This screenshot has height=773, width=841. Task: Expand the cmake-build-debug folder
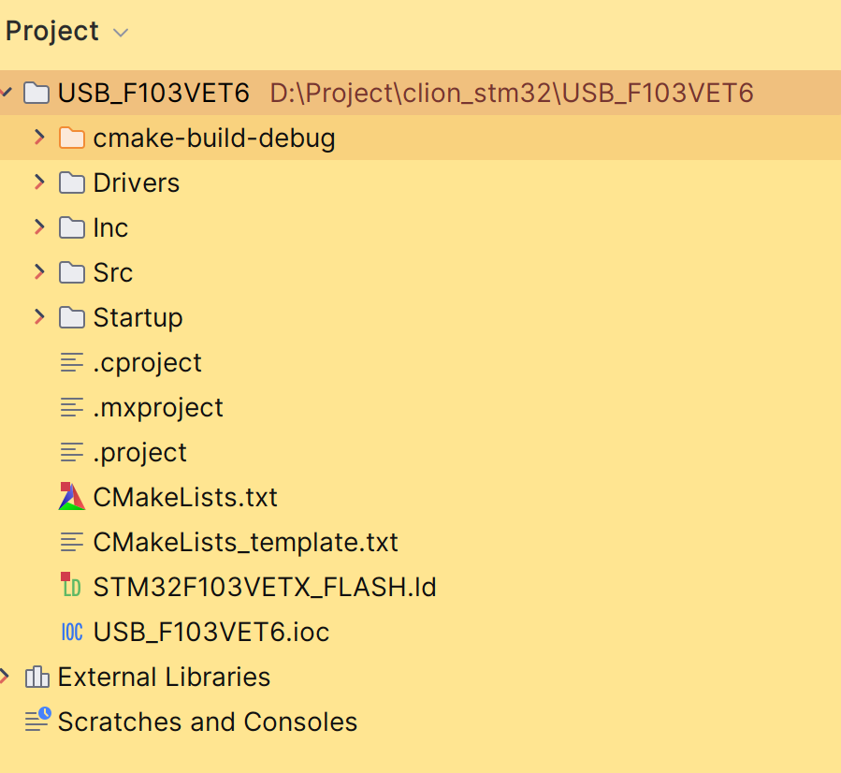(x=39, y=139)
